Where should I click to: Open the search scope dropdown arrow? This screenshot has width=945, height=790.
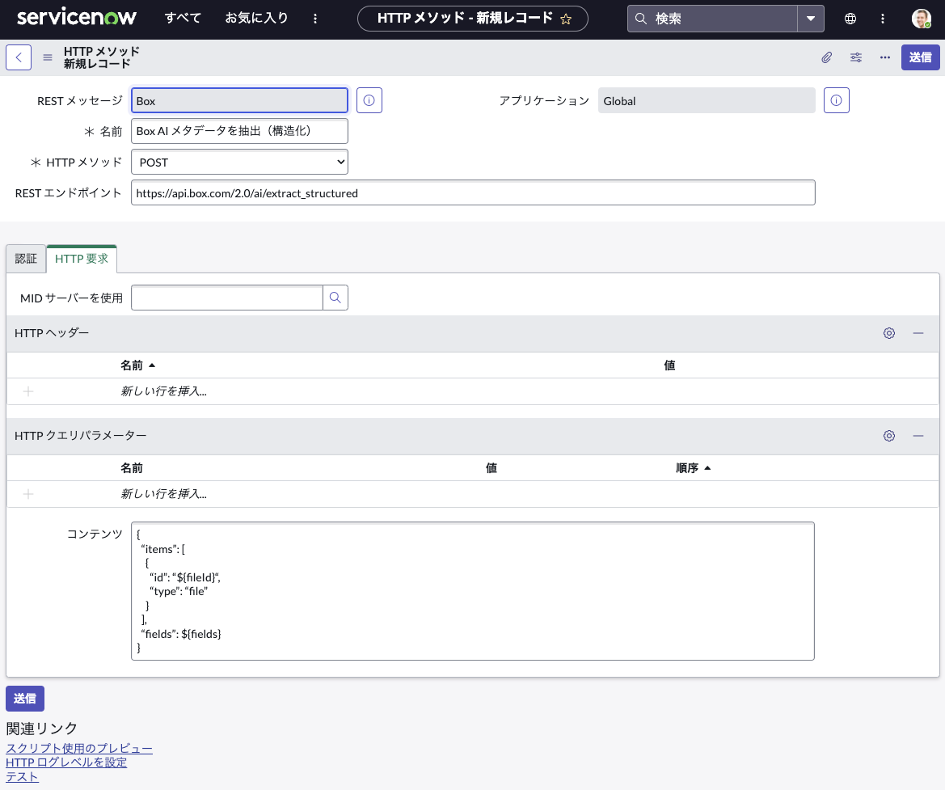tap(811, 18)
